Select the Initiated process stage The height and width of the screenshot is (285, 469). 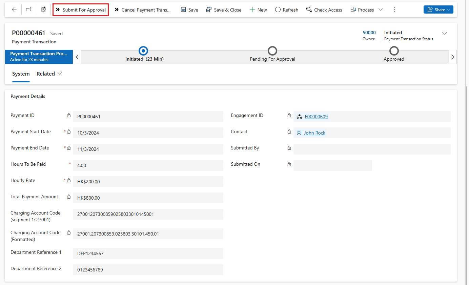click(144, 51)
